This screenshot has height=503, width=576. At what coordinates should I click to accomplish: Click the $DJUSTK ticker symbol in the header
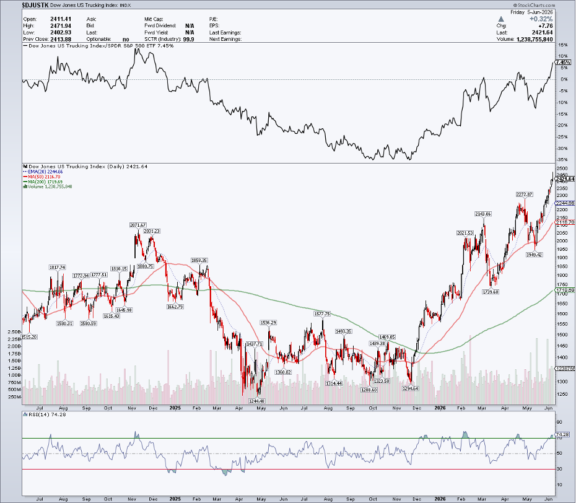tap(35, 5)
